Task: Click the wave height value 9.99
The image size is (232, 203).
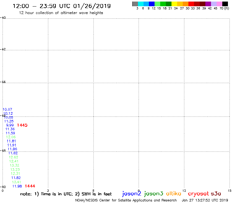Action: 10,125
